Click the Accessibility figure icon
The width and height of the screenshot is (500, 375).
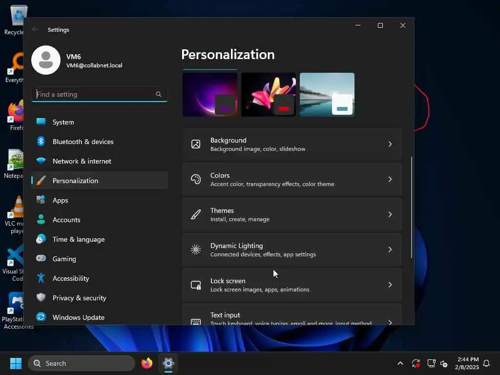point(41,278)
